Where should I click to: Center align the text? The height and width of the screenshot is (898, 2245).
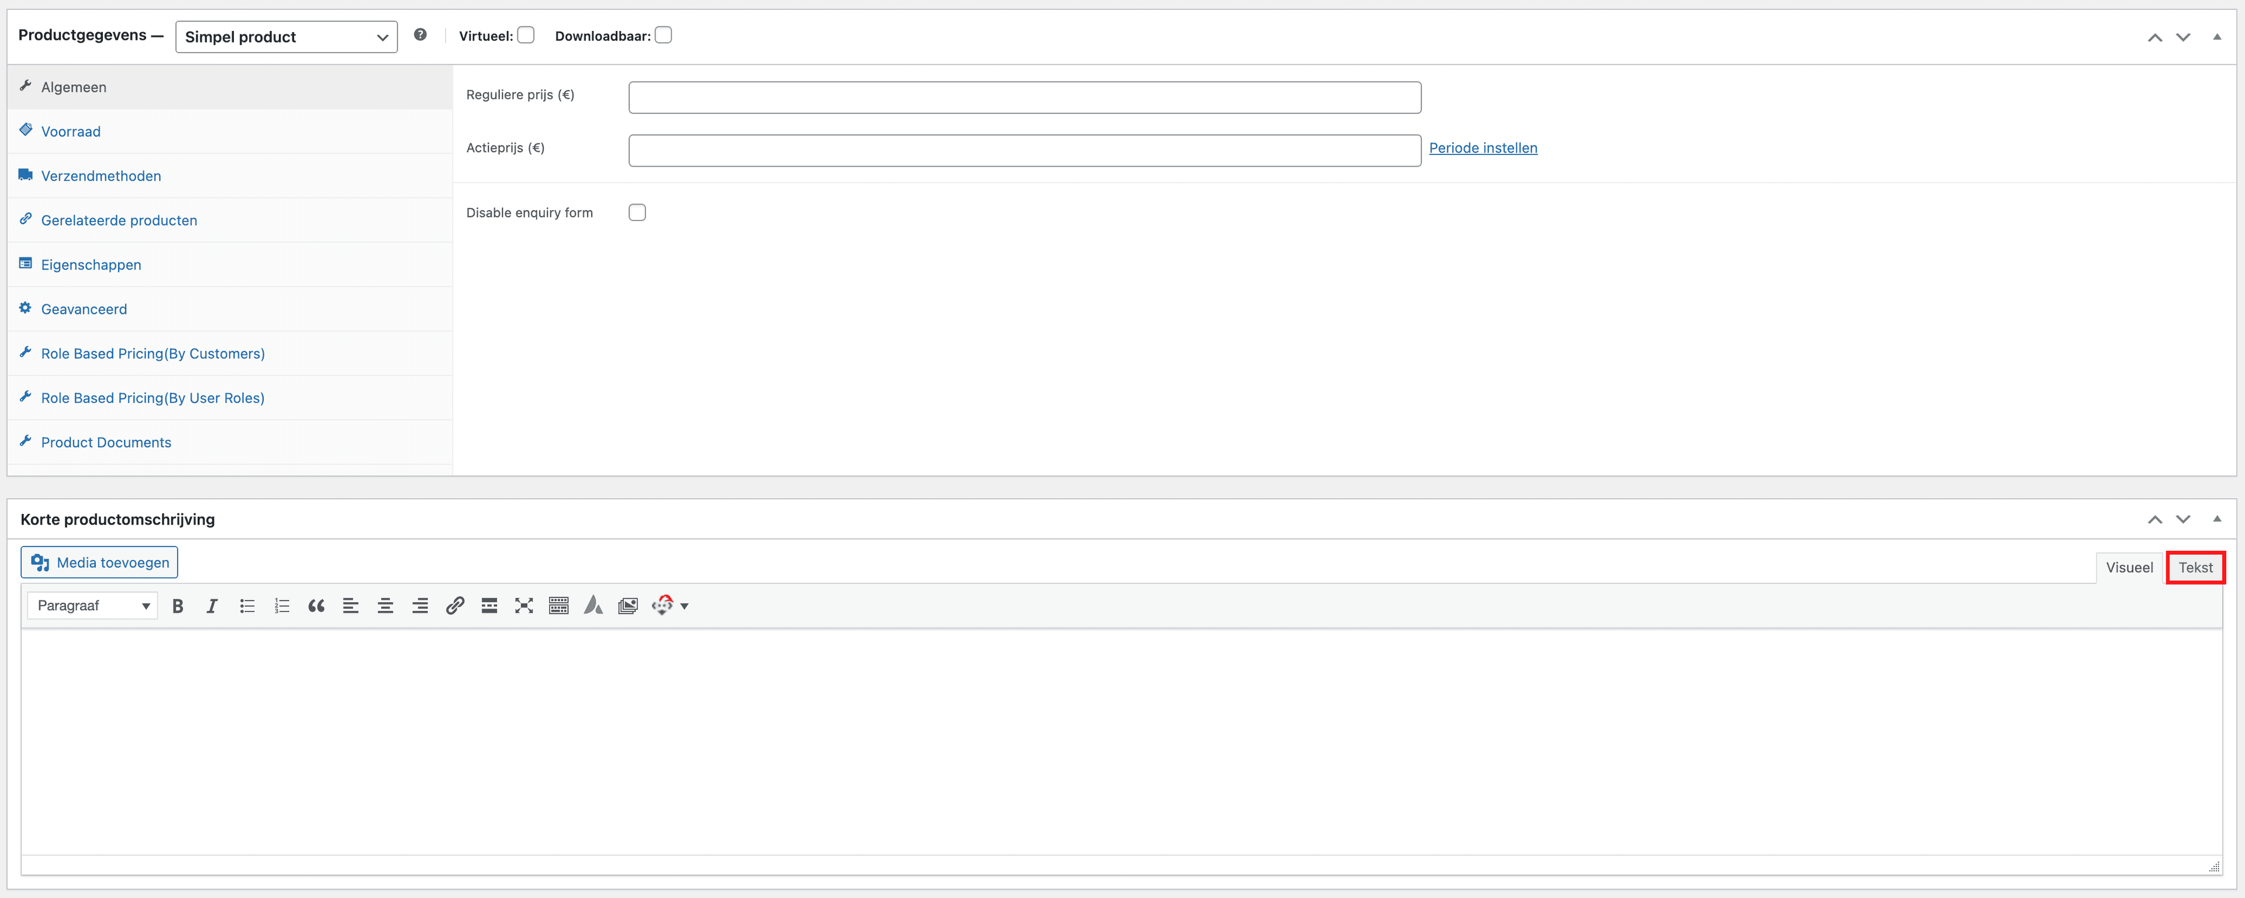[385, 606]
